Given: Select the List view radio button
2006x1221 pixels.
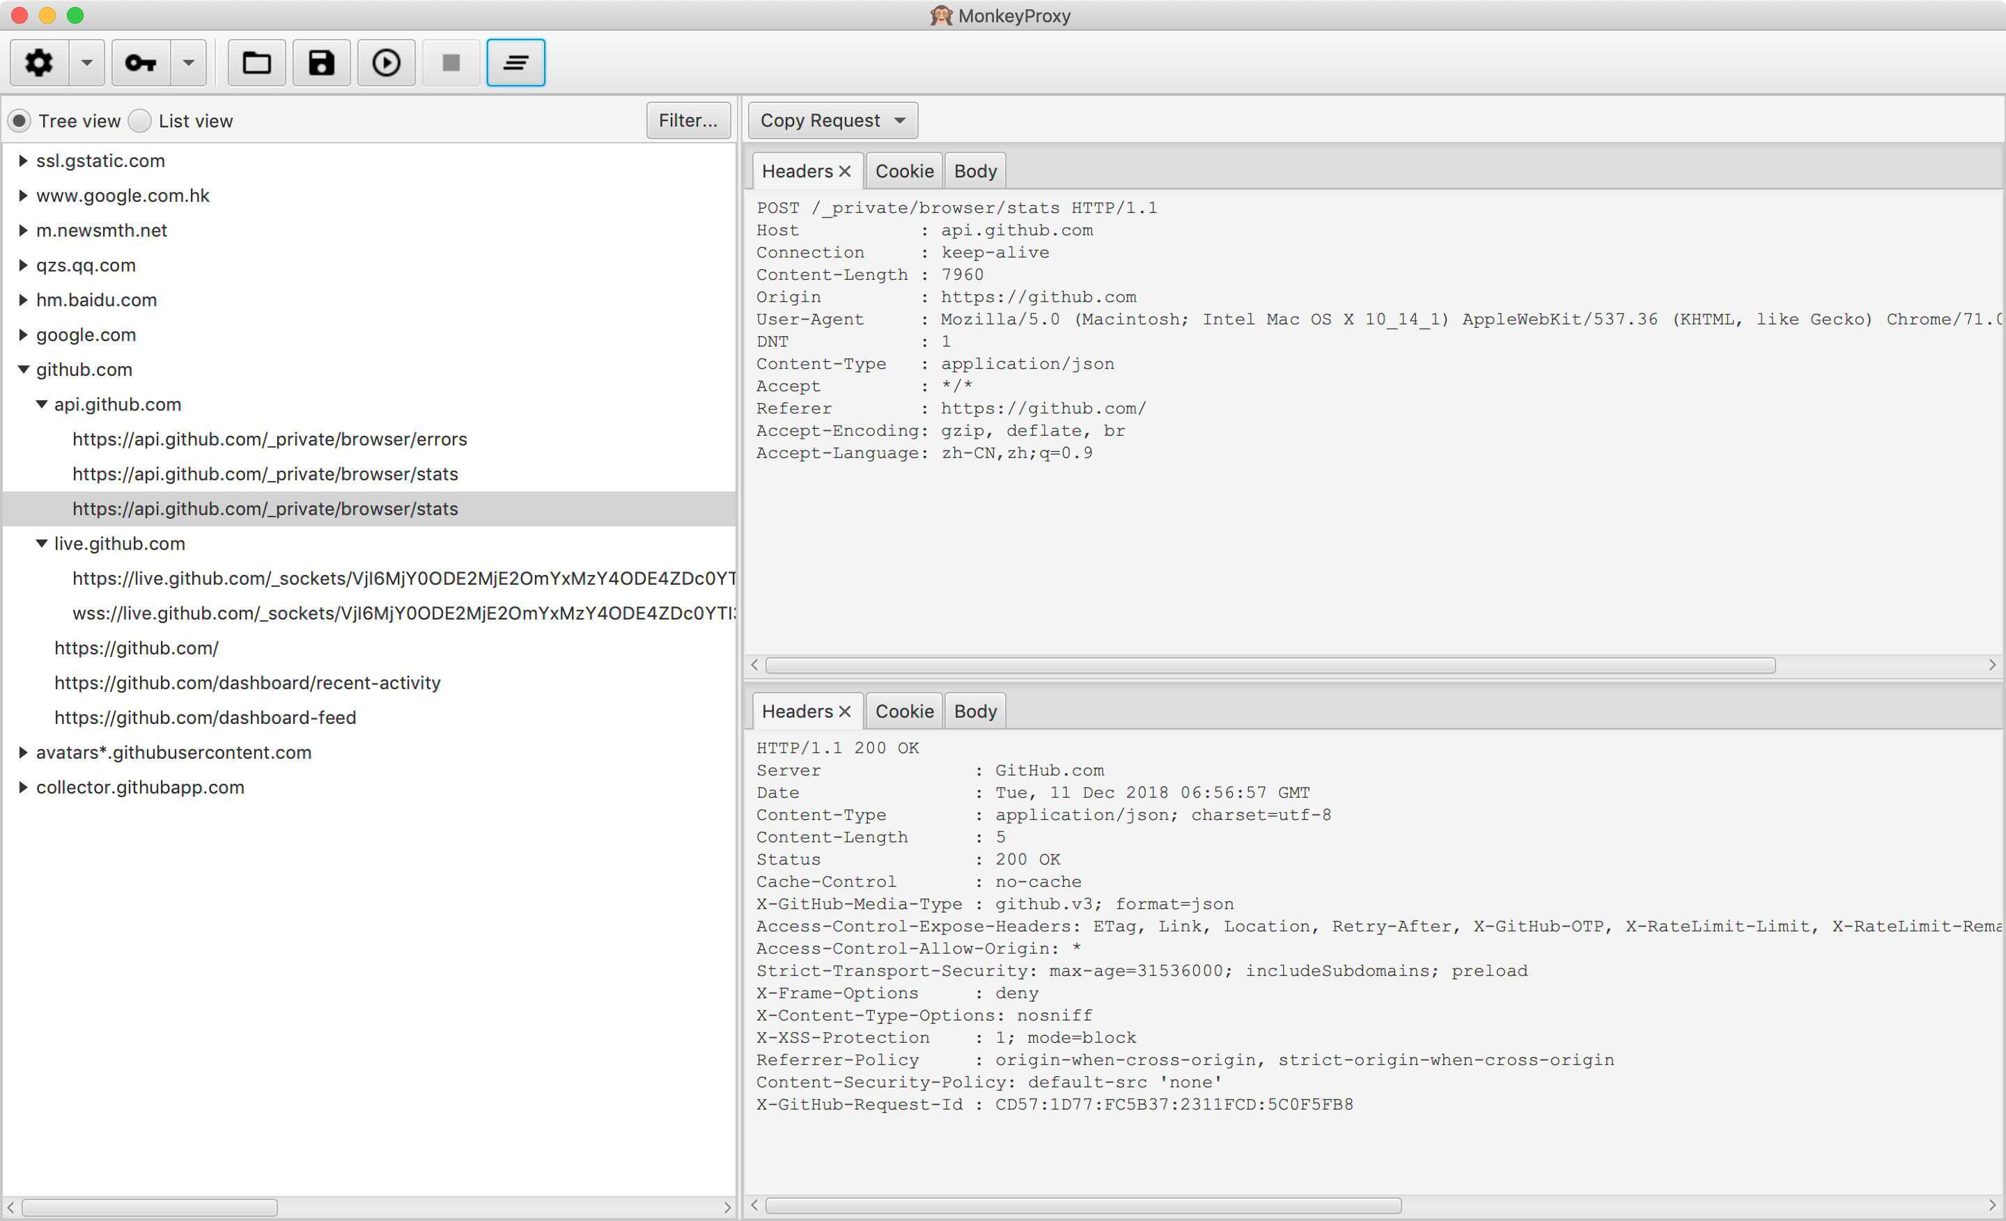Looking at the screenshot, I should pos(141,121).
